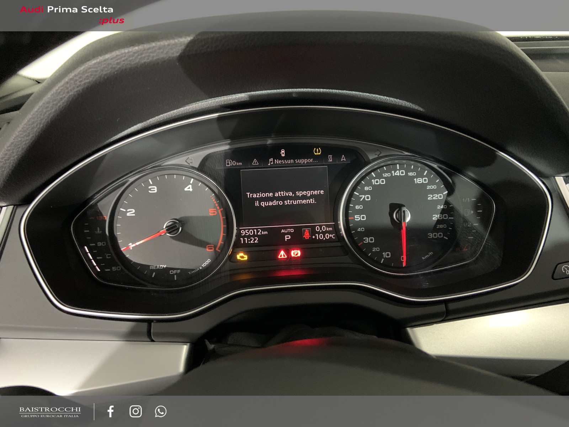Click the Facebook icon in footer
The image size is (569, 427).
coord(111,411)
